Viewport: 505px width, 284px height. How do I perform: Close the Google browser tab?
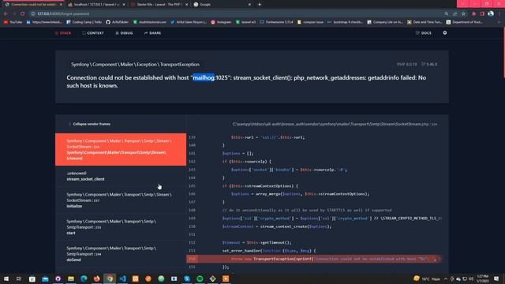click(249, 5)
